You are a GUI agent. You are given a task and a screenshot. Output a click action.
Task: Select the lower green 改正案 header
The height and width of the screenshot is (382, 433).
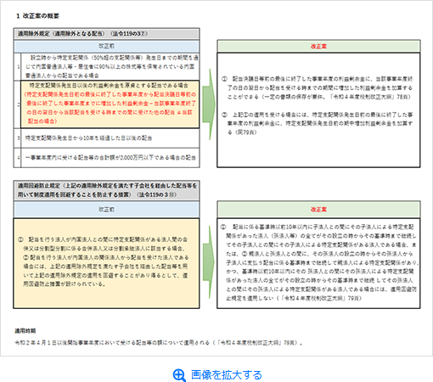pos(318,210)
